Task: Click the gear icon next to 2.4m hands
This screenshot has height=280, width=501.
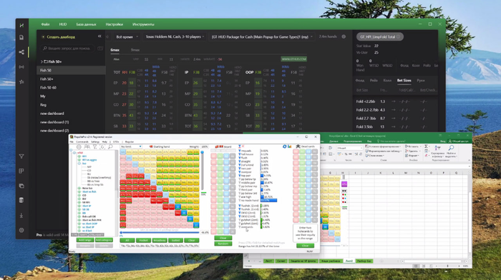Action: coord(344,36)
